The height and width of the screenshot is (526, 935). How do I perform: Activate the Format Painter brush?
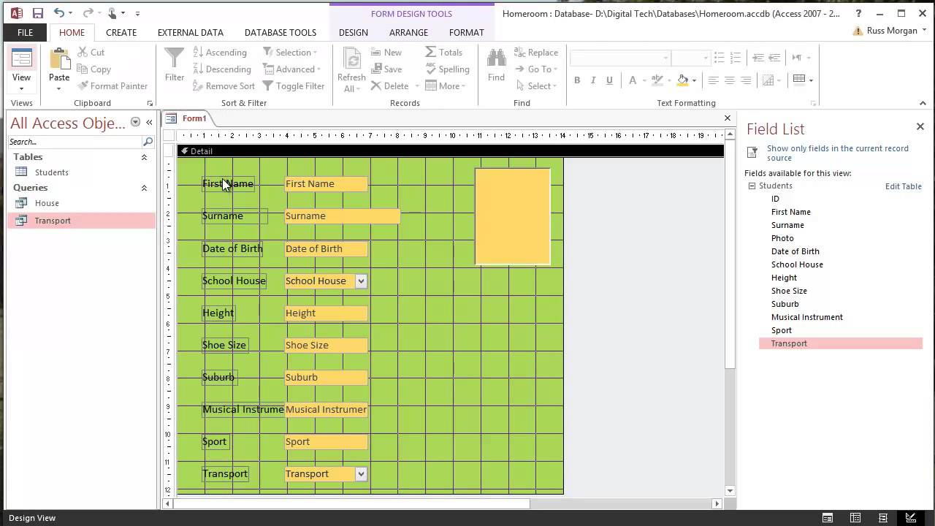pos(112,86)
